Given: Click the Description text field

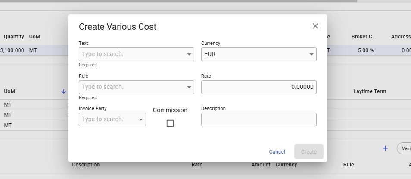Looking at the screenshot, I should tap(258, 119).
